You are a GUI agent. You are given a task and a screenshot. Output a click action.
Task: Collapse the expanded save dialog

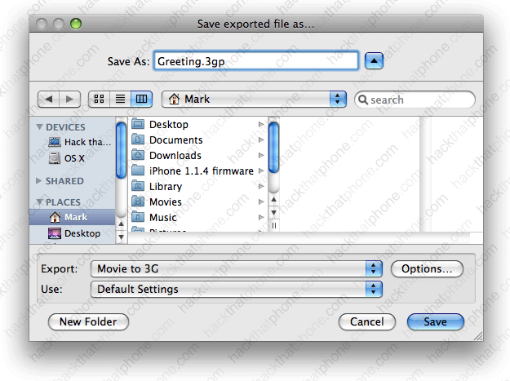tap(374, 61)
